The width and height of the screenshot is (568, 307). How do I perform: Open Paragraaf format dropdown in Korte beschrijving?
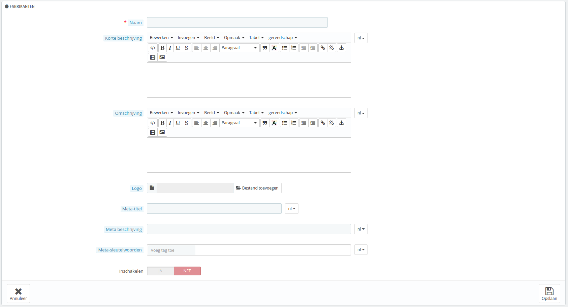pyautogui.click(x=239, y=48)
